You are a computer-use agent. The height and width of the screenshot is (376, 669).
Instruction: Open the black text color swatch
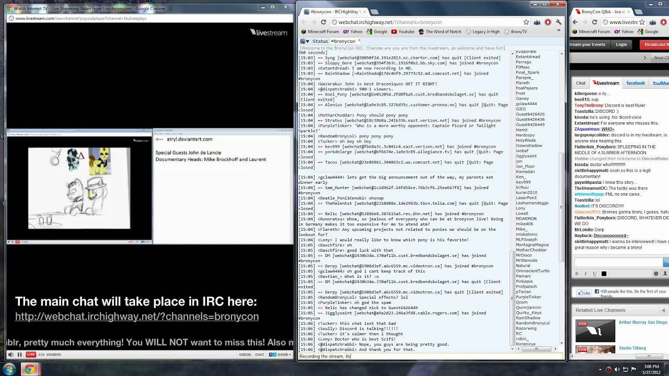(x=604, y=274)
